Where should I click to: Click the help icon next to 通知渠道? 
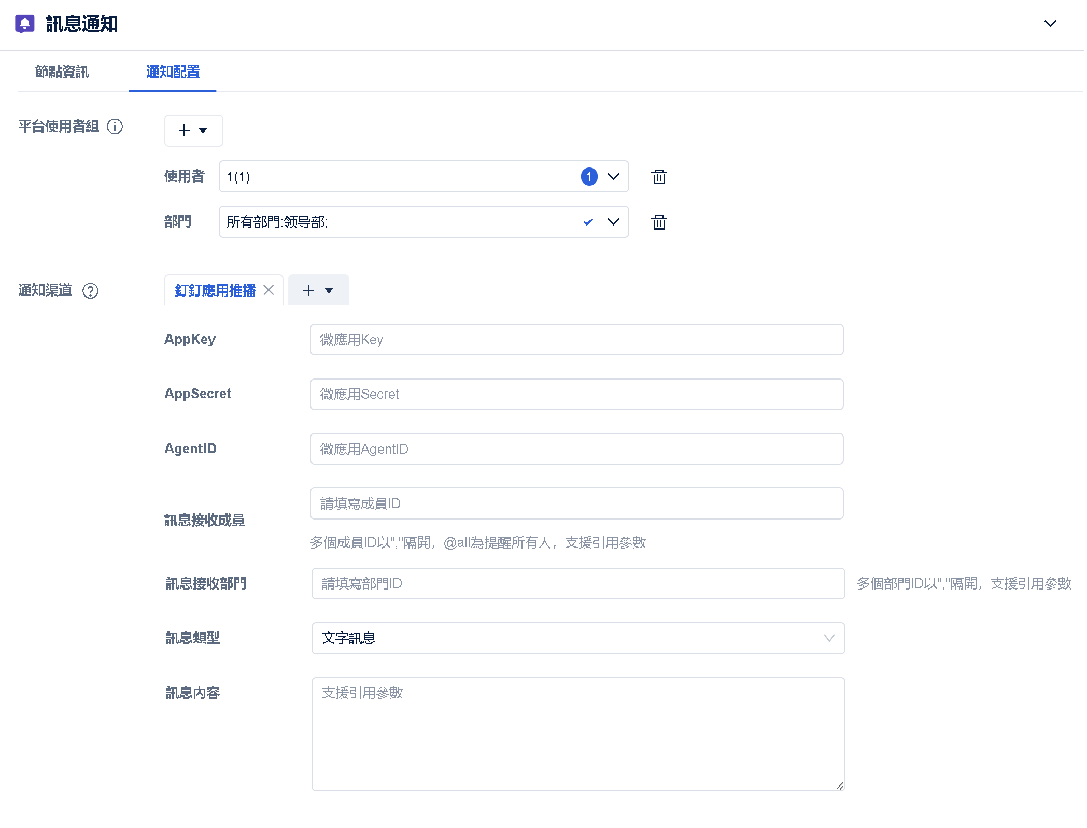point(90,291)
